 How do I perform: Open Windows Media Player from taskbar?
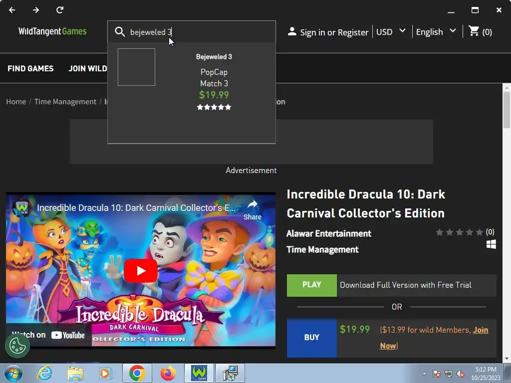(105, 373)
